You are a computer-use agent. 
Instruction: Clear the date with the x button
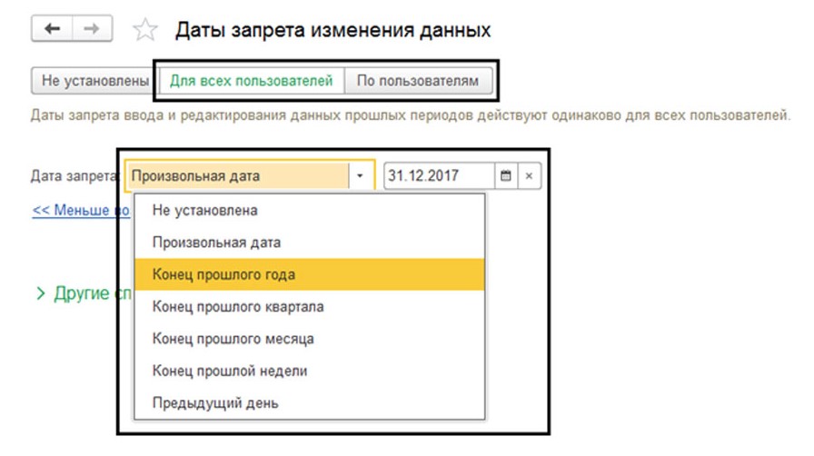530,175
